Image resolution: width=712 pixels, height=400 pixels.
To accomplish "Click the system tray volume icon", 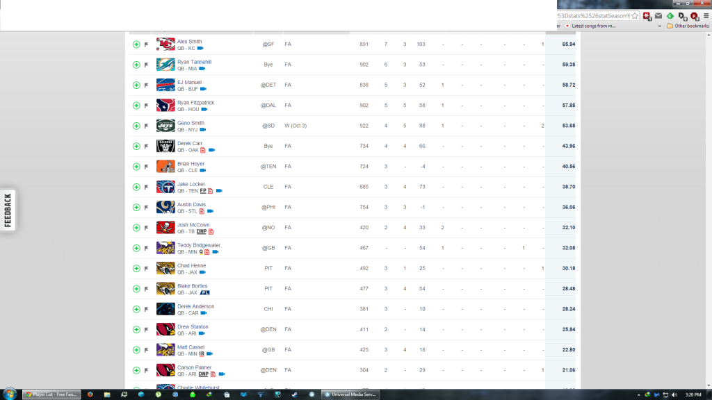I will point(674,395).
